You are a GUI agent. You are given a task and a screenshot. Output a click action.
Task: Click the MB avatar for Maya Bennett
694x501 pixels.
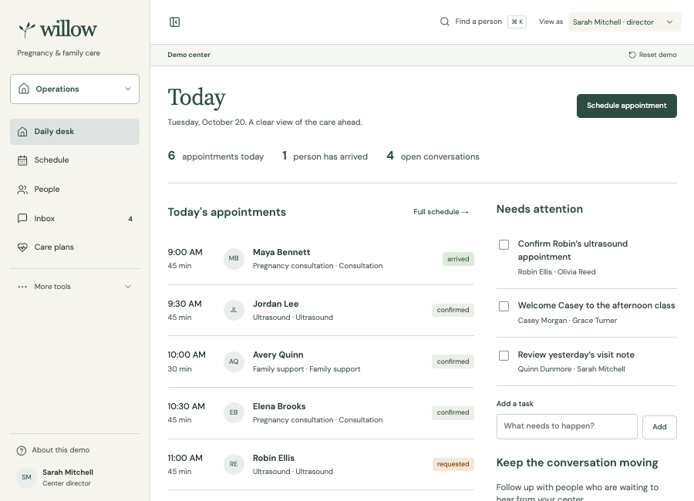coord(234,258)
